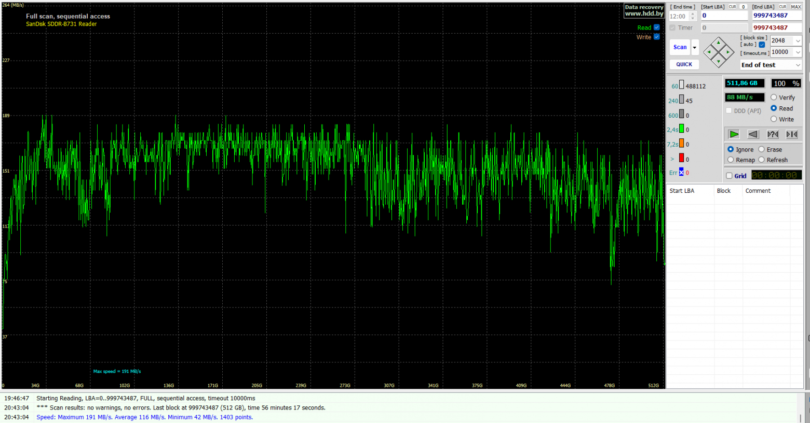Enable the Grid checkbox
Viewport: 810px width, 423px height.
point(729,176)
